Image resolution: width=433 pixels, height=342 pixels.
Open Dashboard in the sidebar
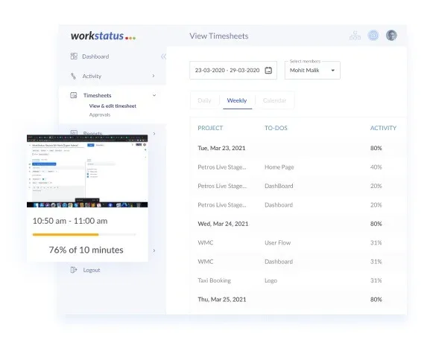[95, 57]
